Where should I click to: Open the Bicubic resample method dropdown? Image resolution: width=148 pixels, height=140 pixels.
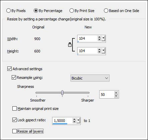[x=90, y=78]
